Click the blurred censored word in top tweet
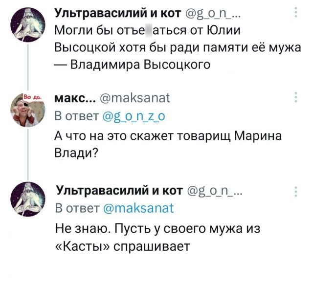Image resolution: width=313 pixels, height=285 pixels. [147, 30]
